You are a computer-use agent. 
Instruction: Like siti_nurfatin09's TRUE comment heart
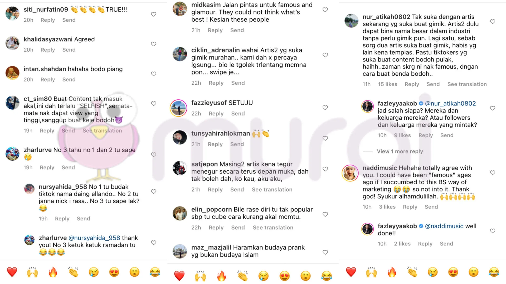coord(154,14)
